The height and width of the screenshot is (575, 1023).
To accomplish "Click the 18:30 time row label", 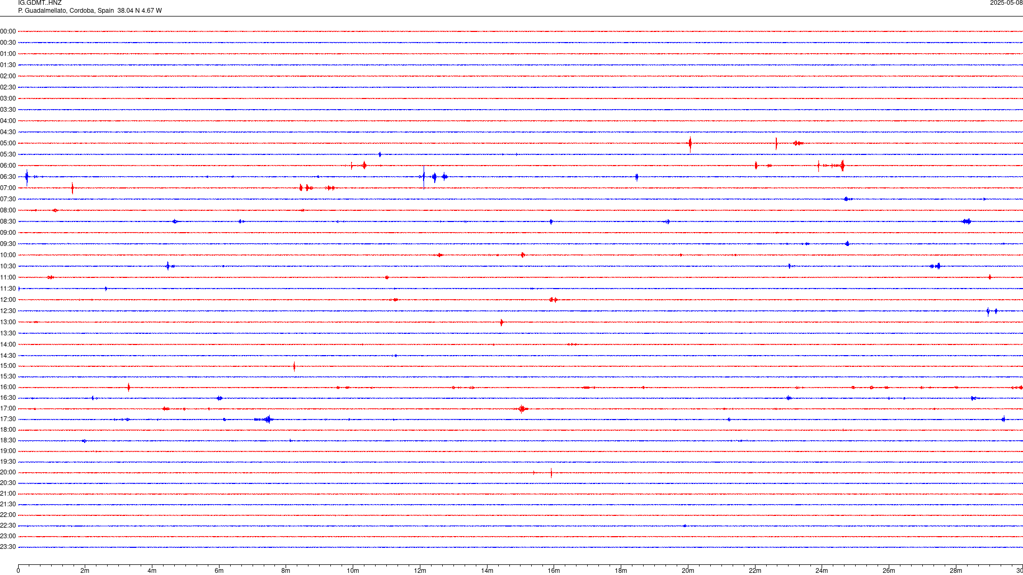I will click(8, 440).
